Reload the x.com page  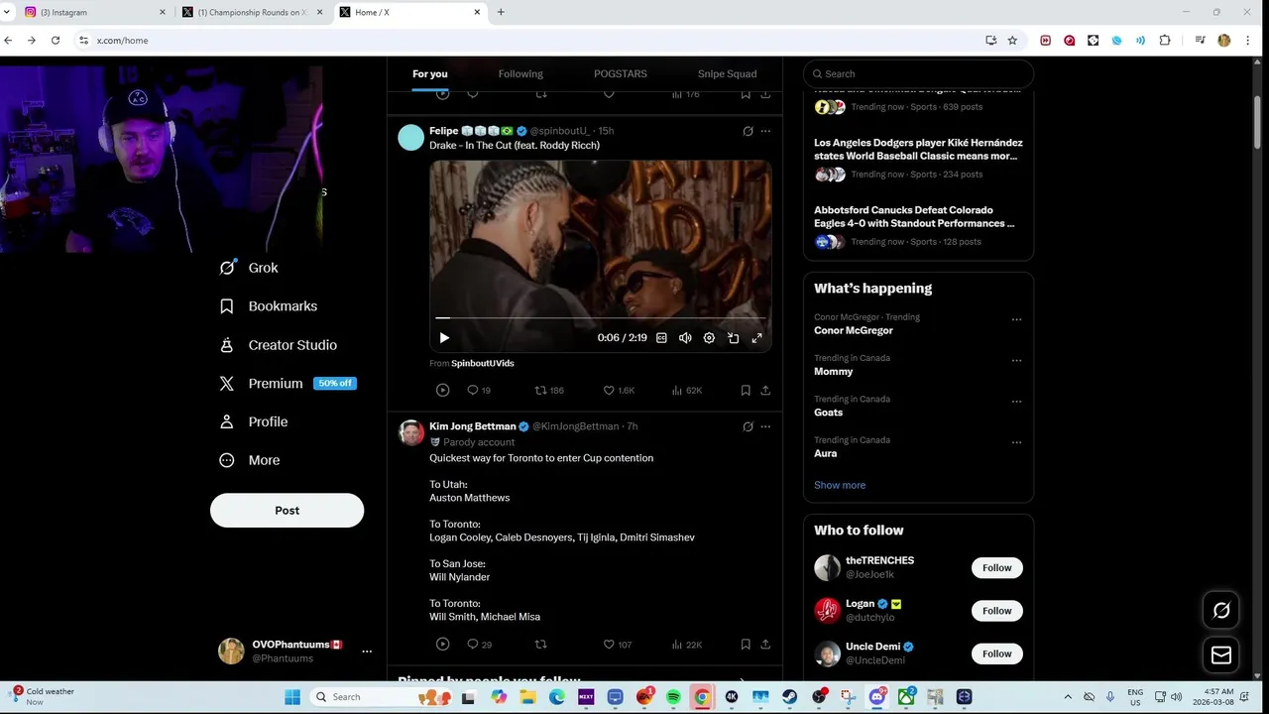(56, 41)
